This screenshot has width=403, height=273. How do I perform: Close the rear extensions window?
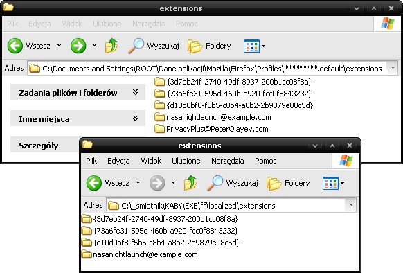[391, 8]
